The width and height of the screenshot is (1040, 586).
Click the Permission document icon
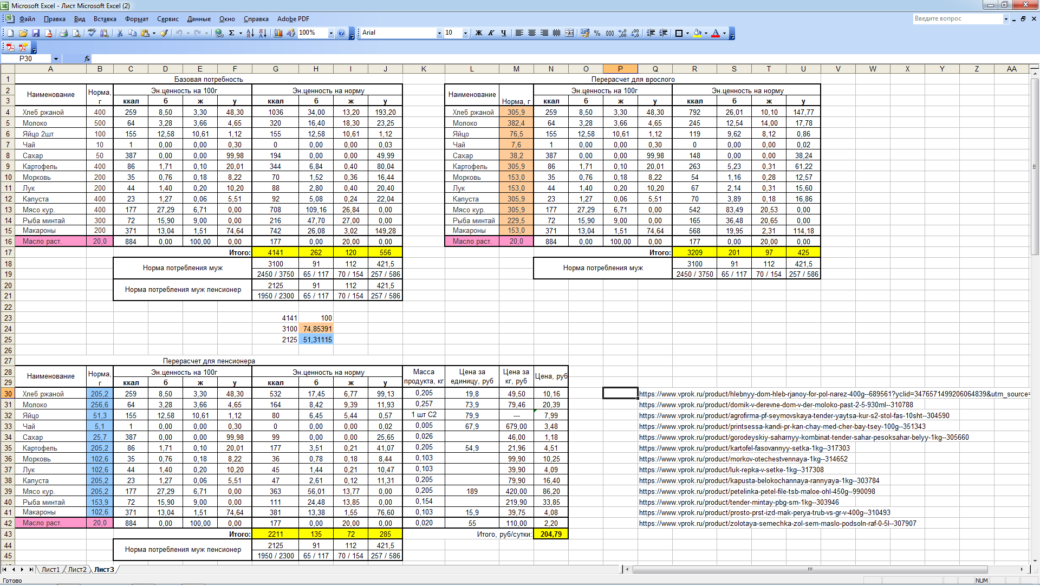point(49,33)
